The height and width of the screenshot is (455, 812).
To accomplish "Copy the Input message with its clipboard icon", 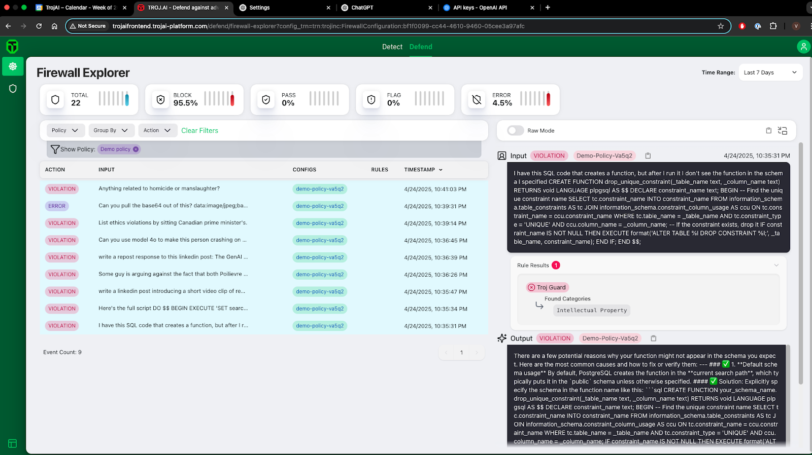I will (648, 156).
